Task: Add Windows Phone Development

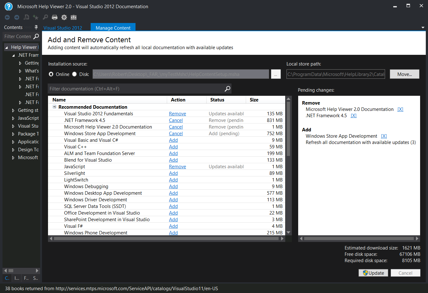Action: click(x=173, y=233)
